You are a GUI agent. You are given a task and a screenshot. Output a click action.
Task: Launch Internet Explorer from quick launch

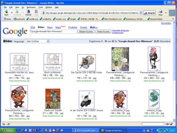[x=42, y=130]
